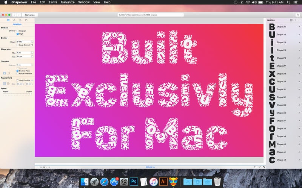
Task: Click the letter X thumbnail for Shape 28
Action: [272, 74]
